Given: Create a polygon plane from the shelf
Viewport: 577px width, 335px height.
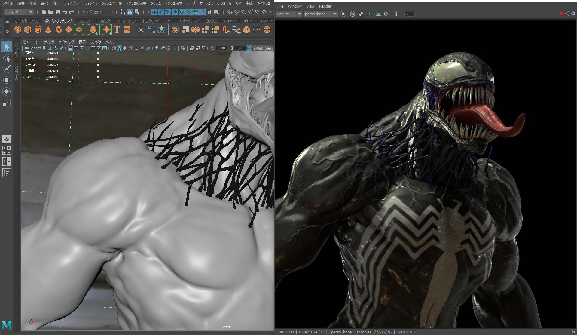Looking at the screenshot, I should (x=69, y=29).
